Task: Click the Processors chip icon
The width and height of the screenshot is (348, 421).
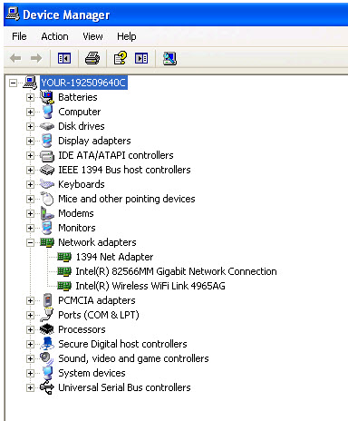Action: (47, 329)
